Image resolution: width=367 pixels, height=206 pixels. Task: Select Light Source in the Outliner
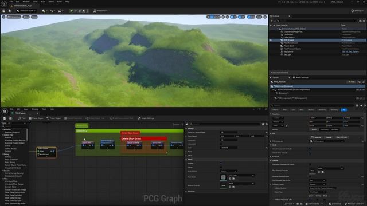(x=289, y=37)
